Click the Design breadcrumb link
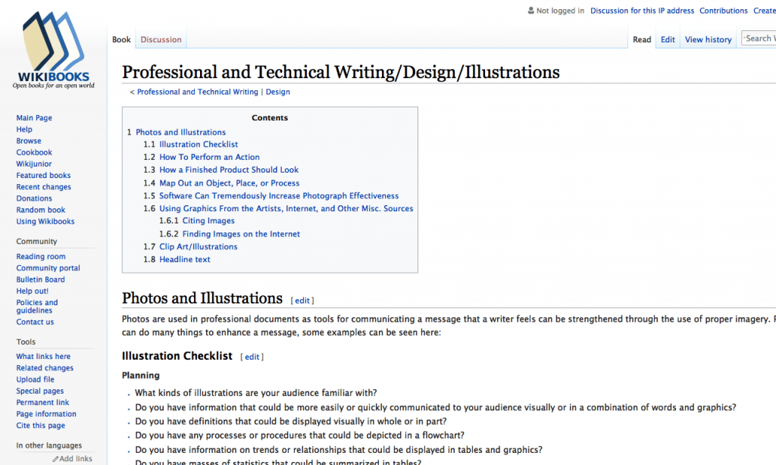This screenshot has width=776, height=465. (x=277, y=91)
